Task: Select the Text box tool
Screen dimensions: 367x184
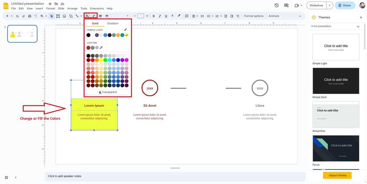Action: (x=58, y=16)
